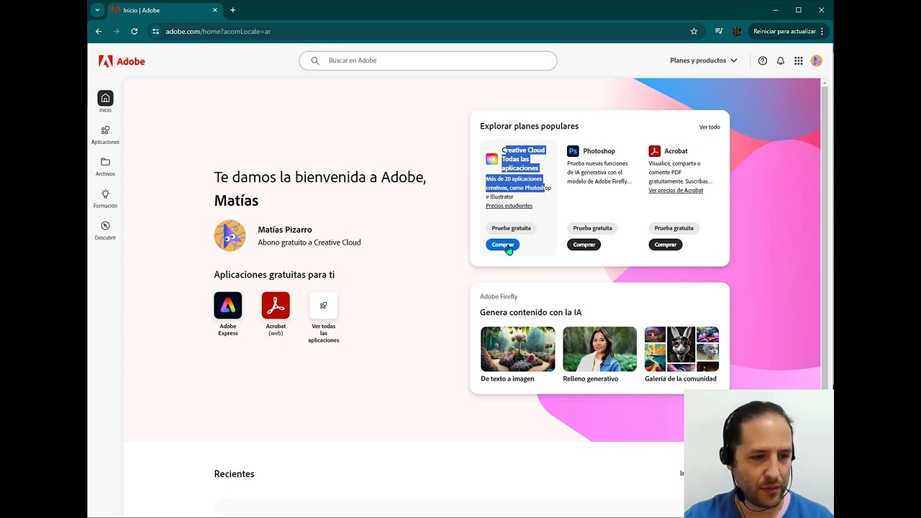Click Acrobat plan title
The image size is (921, 518).
pos(676,151)
